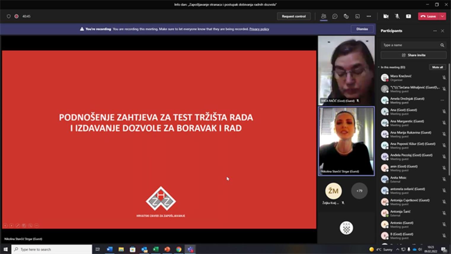Select participant Mara Knežević
The height and width of the screenshot is (254, 451).
pyautogui.click(x=413, y=78)
